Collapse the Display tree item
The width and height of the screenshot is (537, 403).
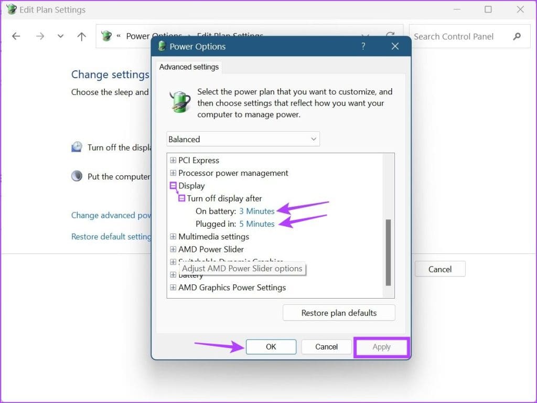tap(173, 185)
